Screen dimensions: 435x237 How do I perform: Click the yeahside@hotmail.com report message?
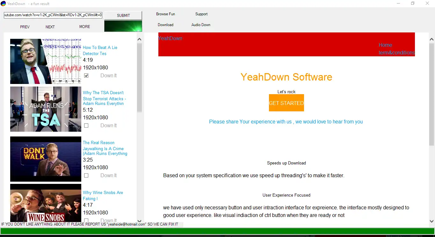(90, 224)
